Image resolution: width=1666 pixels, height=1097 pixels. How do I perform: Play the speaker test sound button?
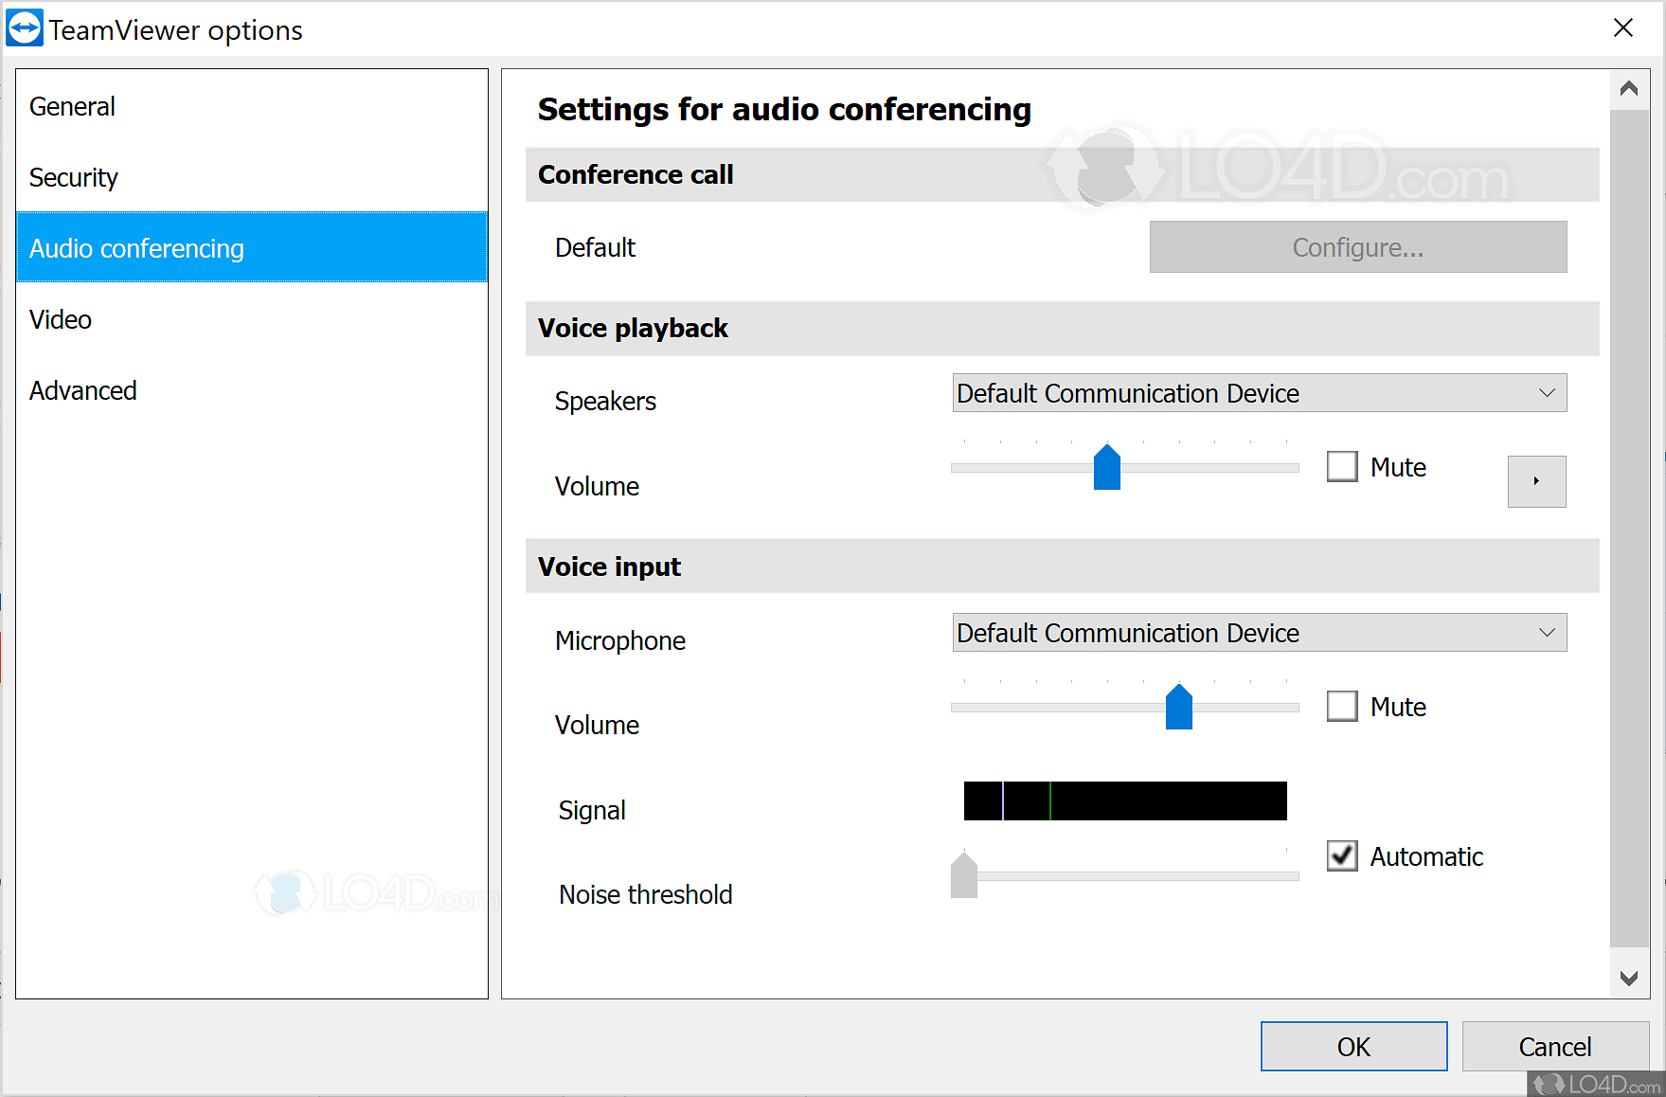tap(1535, 481)
